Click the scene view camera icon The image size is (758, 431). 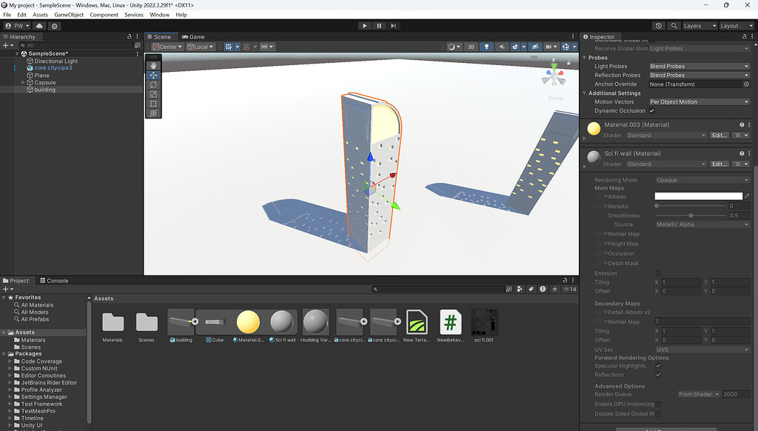[549, 47]
